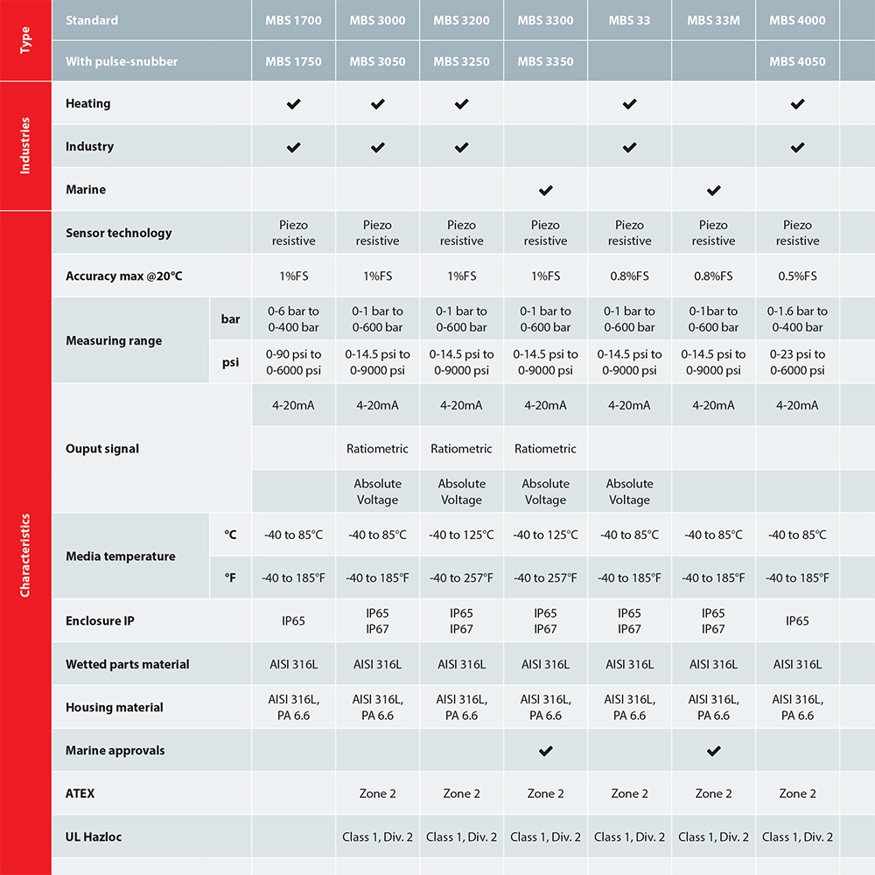The height and width of the screenshot is (875, 875).
Task: Click the Industry checkmark under MBS 33
Action: click(x=629, y=147)
